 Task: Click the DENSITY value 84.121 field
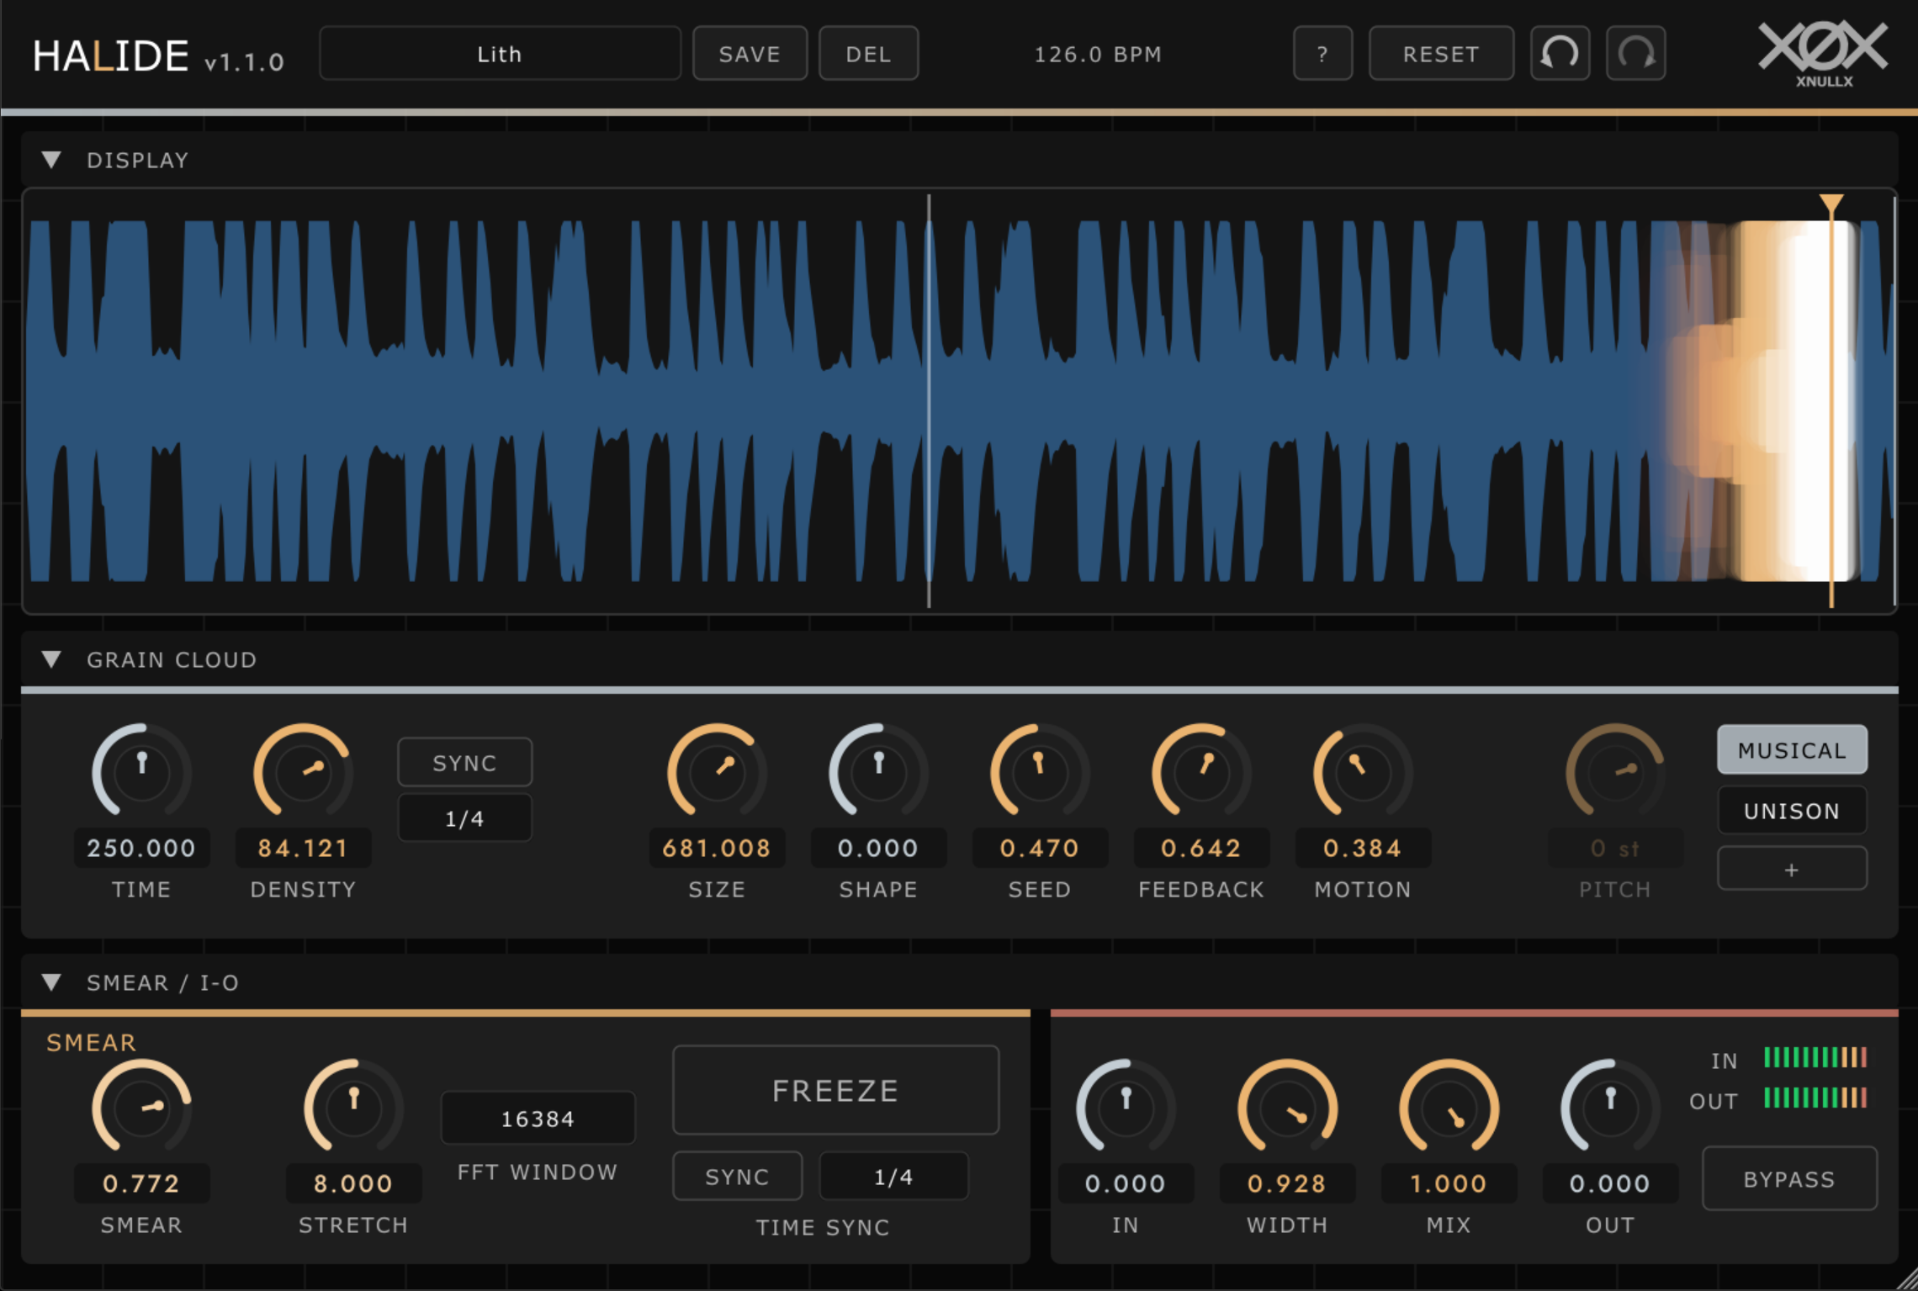pos(303,848)
